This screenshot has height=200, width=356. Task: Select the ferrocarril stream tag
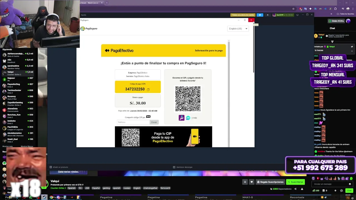pos(165,188)
